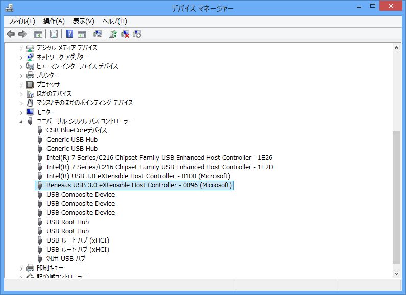406x295 pixels.
Task: Select 汎用 USB ハブ entry
Action: click(66, 259)
